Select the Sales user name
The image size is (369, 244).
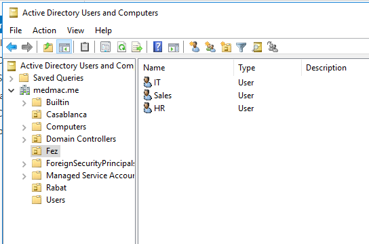tap(163, 96)
